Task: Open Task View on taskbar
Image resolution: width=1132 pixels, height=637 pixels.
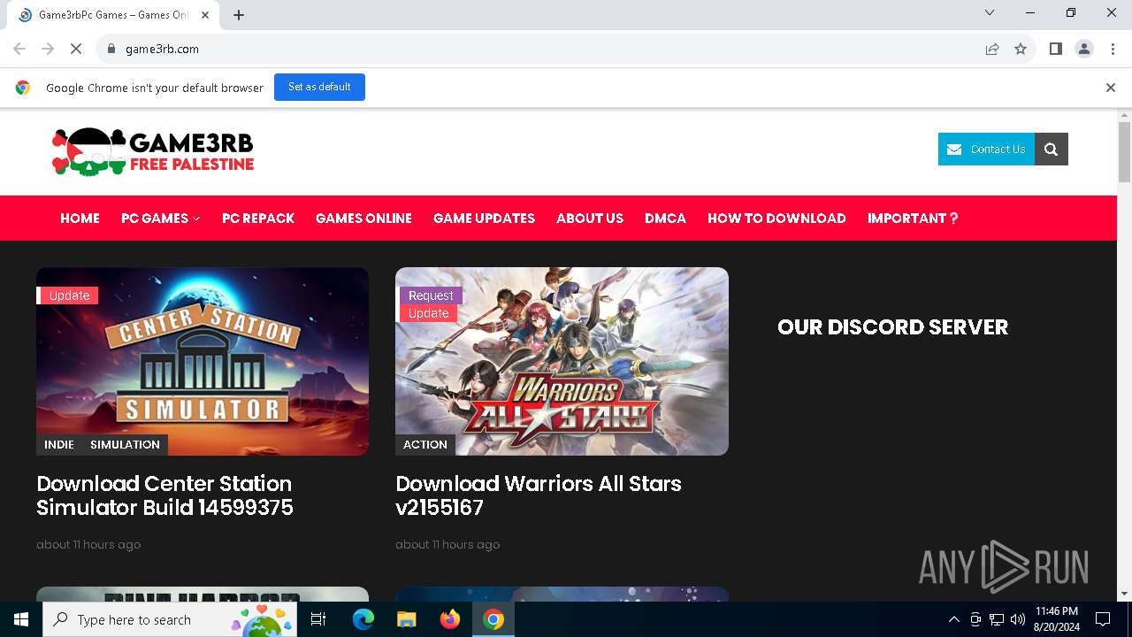Action: click(x=318, y=619)
